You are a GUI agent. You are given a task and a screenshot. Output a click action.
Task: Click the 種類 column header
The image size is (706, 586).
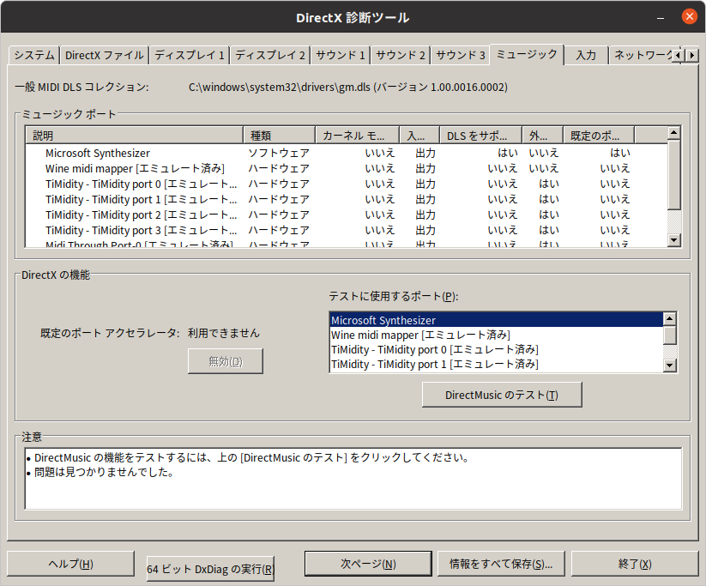click(x=279, y=135)
